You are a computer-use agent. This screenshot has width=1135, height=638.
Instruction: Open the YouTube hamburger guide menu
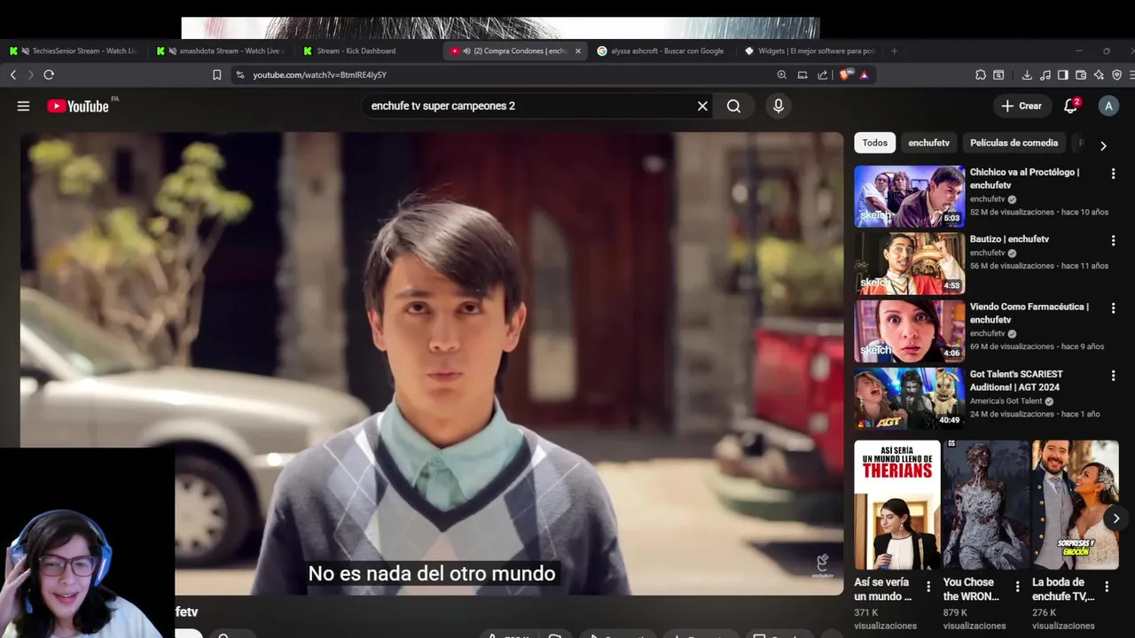(x=23, y=106)
